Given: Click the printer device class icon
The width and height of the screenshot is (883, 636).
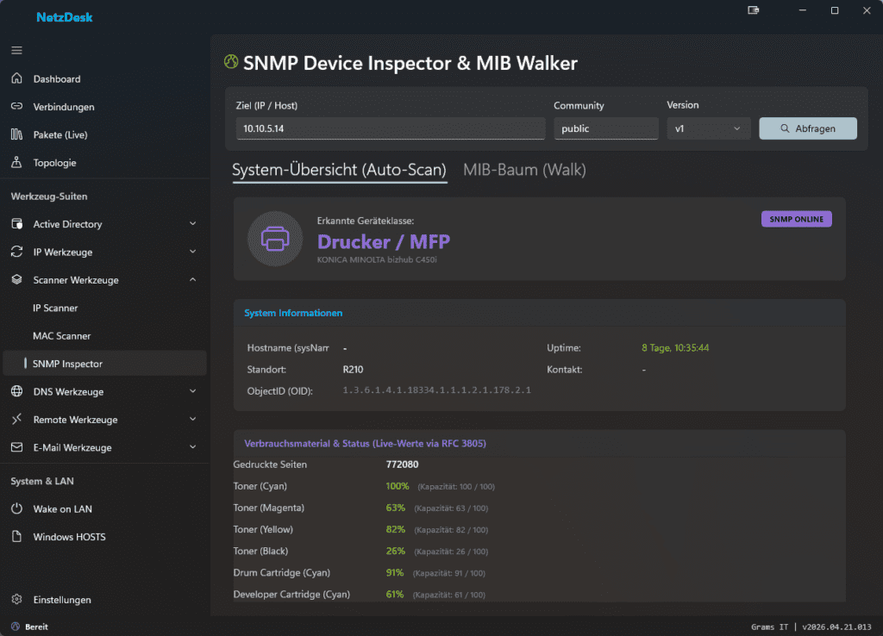Looking at the screenshot, I should [x=274, y=238].
